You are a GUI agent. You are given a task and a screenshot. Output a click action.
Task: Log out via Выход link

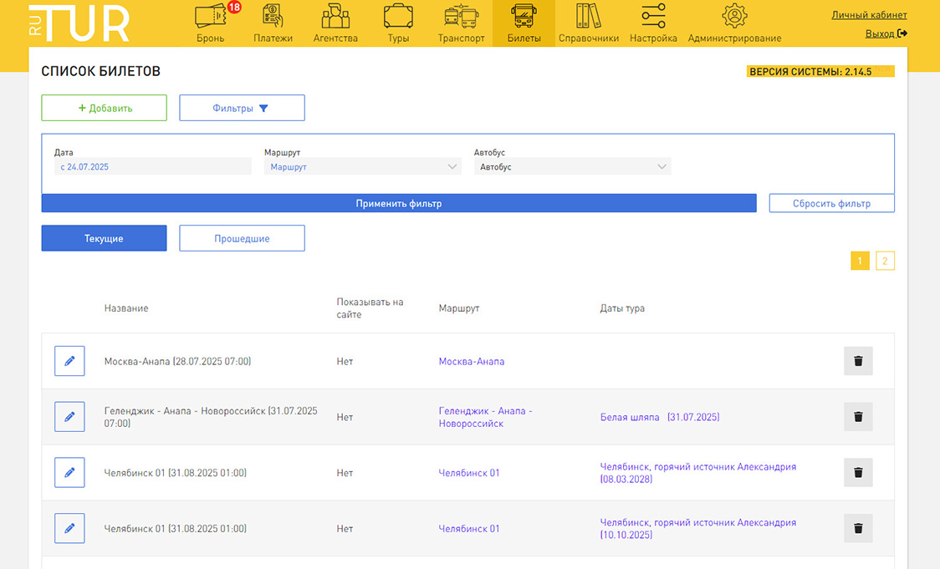coord(886,33)
